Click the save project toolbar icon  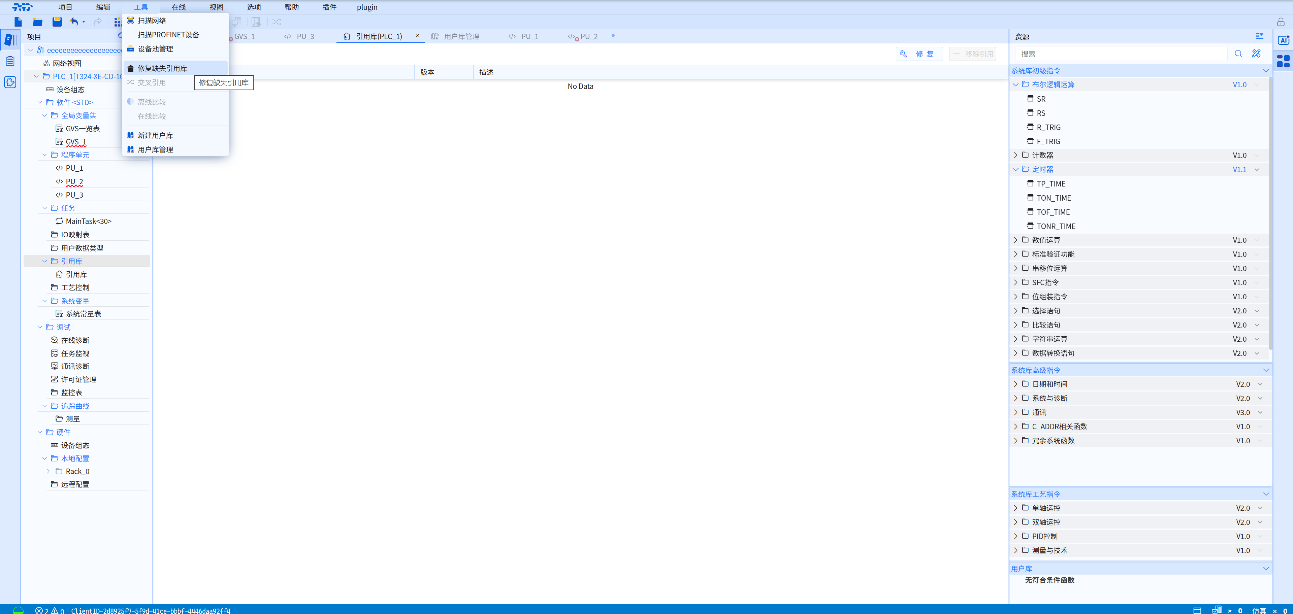[57, 22]
